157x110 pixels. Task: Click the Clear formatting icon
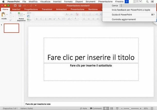[x=77, y=14]
